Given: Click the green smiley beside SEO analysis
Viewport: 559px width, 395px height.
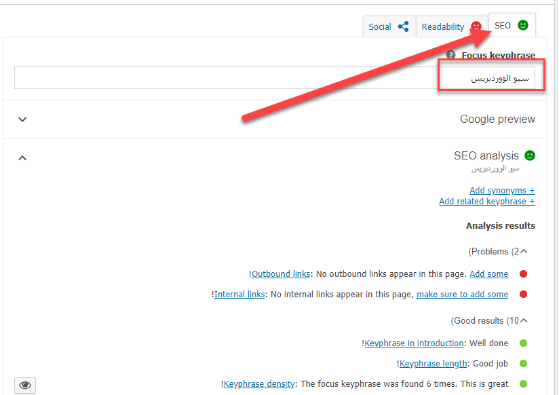Looking at the screenshot, I should 530,155.
